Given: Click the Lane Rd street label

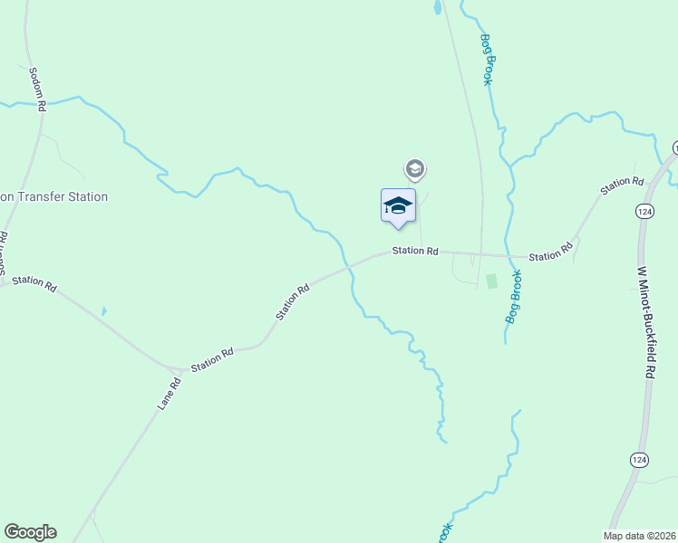Looking at the screenshot, I should [x=169, y=394].
